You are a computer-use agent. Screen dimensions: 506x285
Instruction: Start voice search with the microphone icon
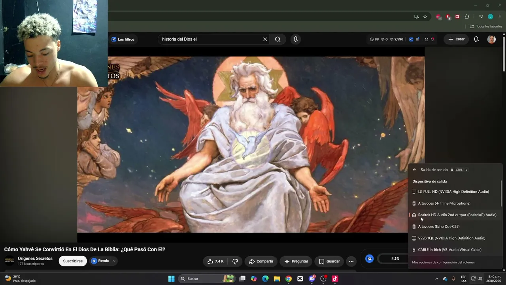pyautogui.click(x=295, y=39)
